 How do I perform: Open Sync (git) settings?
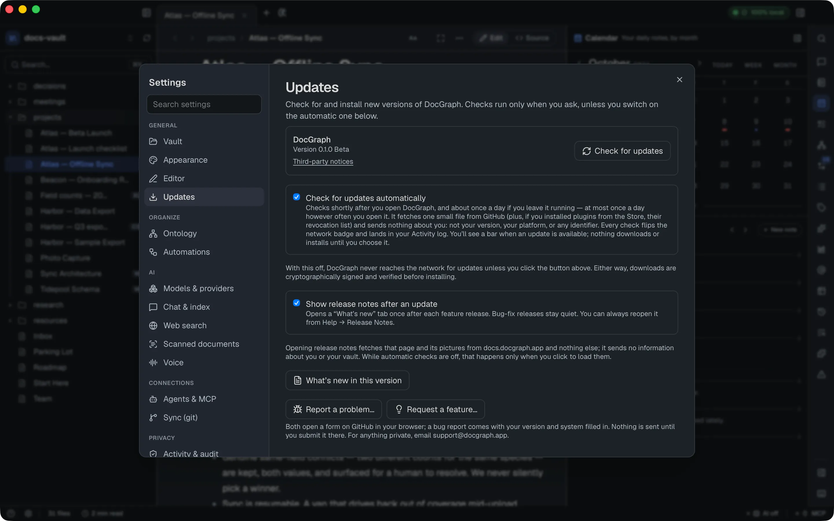[x=204, y=418]
